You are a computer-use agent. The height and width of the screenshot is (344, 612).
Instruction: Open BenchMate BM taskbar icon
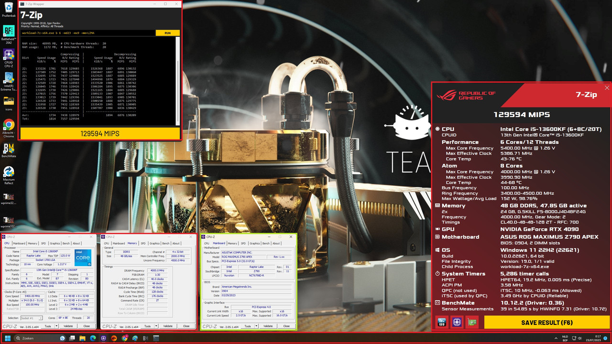click(146, 338)
